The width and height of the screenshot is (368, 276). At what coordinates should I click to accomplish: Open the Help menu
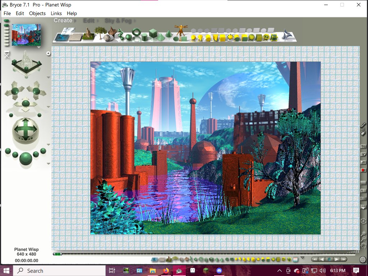pyautogui.click(x=72, y=13)
